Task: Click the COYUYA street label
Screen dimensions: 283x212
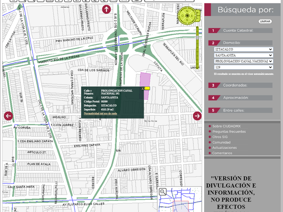Action: [x=158, y=66]
